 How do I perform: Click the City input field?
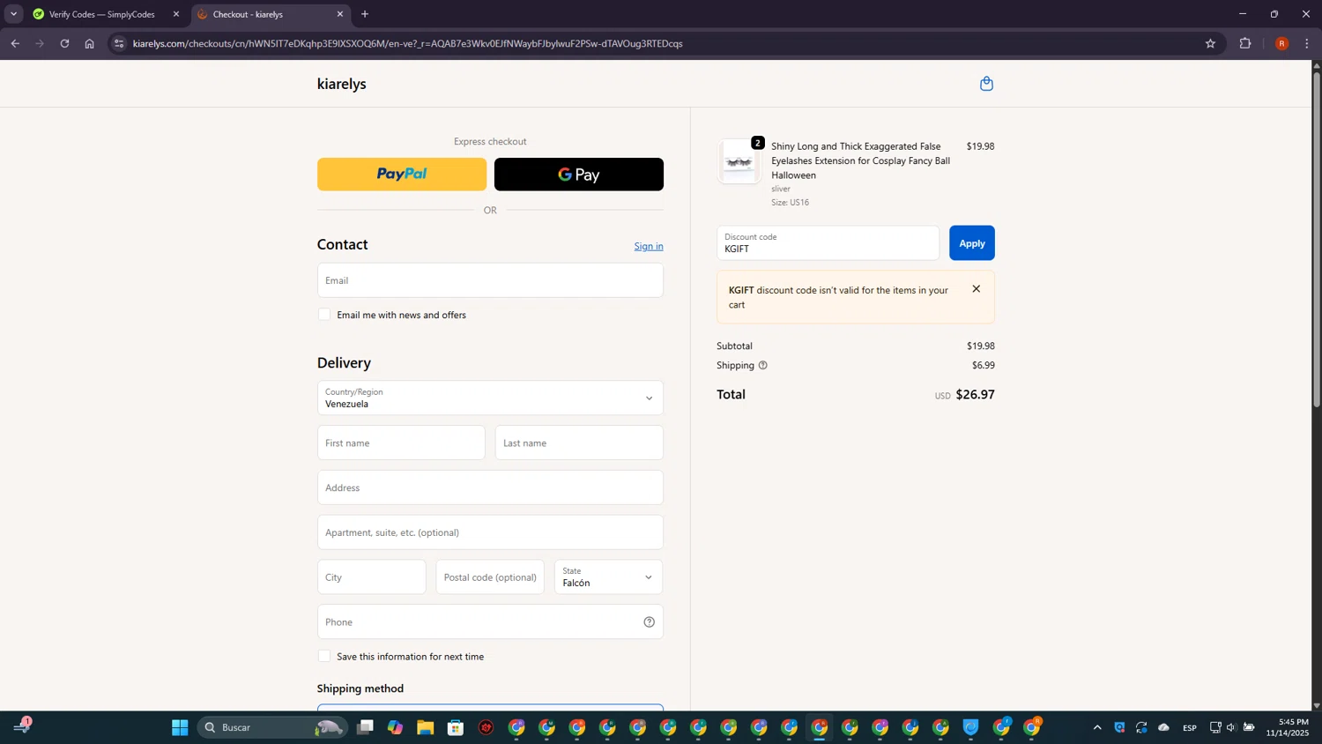(x=371, y=577)
